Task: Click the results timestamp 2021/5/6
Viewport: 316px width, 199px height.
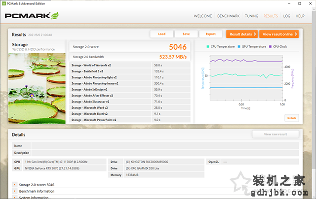Action: [x=40, y=35]
